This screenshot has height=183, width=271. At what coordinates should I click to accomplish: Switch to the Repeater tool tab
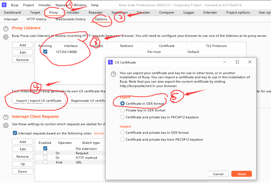(x=96, y=13)
